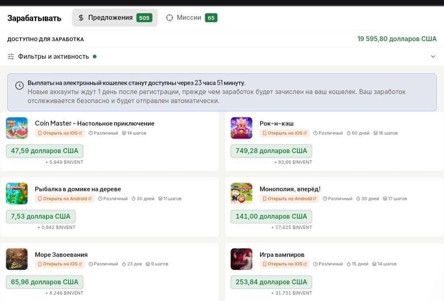Click the 30 дней timer on Рыбалка в домике
The width and height of the screenshot is (444, 301).
[x=143, y=198]
